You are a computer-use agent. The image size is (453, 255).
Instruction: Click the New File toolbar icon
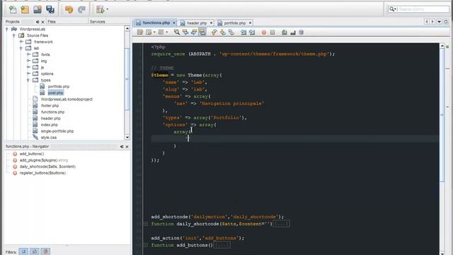tap(13, 9)
